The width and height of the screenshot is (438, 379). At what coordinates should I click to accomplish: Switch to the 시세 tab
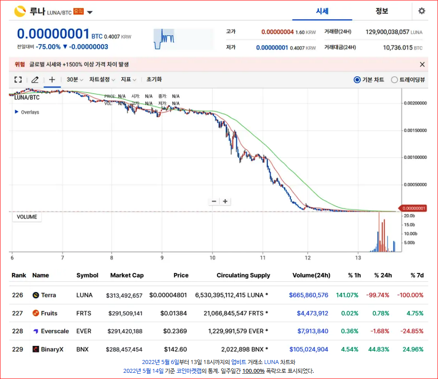point(322,11)
